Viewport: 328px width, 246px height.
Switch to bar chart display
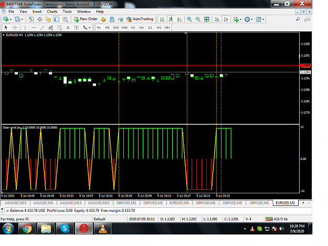pyautogui.click(x=162, y=19)
